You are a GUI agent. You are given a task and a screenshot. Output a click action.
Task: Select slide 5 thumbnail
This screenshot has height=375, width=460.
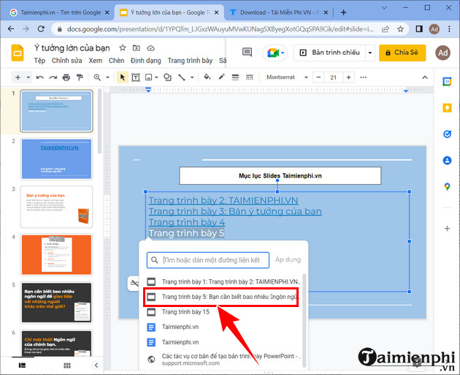pos(56,303)
